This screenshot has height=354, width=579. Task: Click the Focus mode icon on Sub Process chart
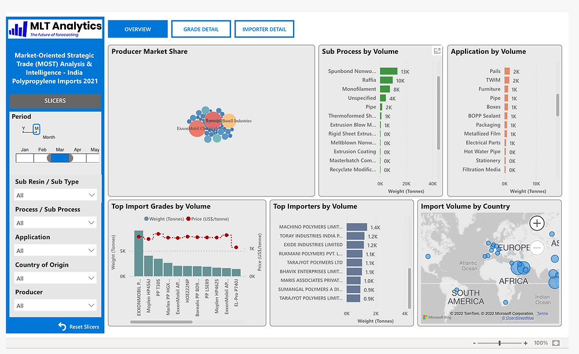click(x=437, y=51)
